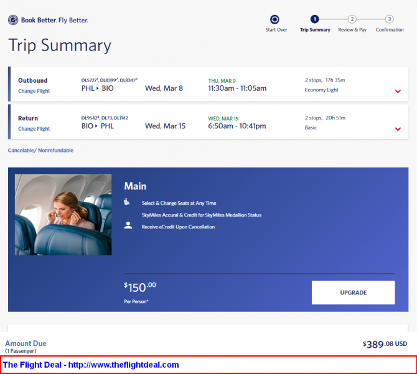Click the Amount Due heading
417x374 pixels.
(26, 344)
